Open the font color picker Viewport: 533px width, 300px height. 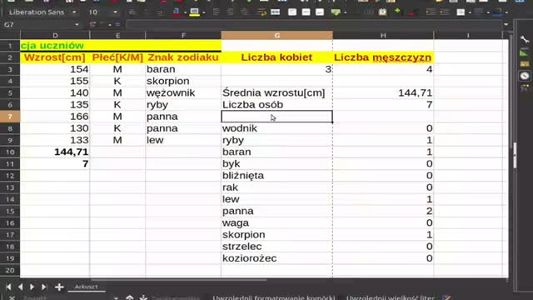click(x=176, y=12)
